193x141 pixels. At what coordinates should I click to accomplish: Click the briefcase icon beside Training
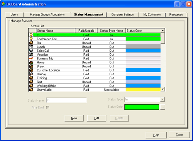click(x=31, y=78)
